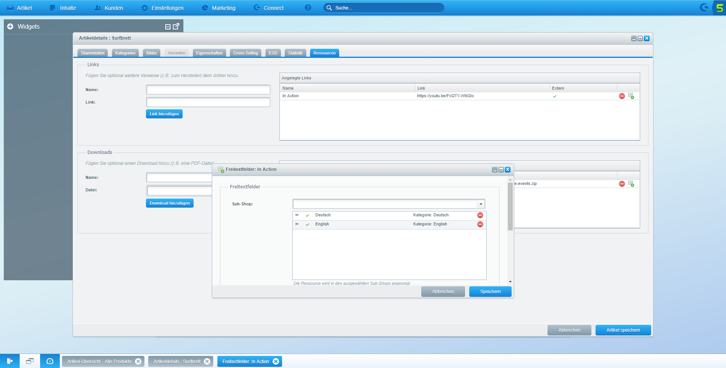This screenshot has width=726, height=368.
Task: Delete the e-events.zip download entry
Action: (622, 184)
